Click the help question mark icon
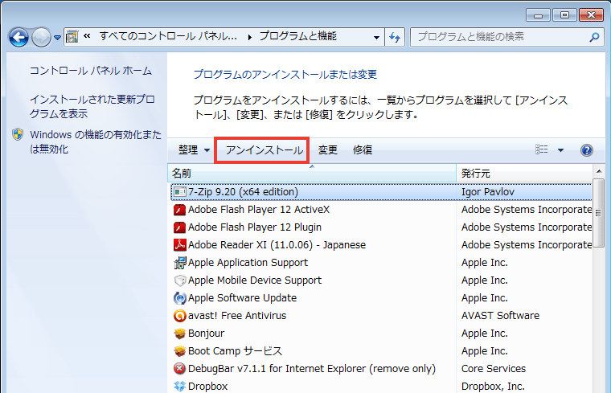This screenshot has width=611, height=393. pyautogui.click(x=586, y=150)
